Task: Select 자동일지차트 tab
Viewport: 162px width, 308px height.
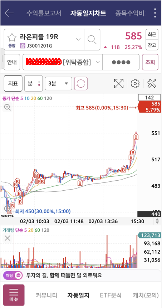Action: point(88,13)
